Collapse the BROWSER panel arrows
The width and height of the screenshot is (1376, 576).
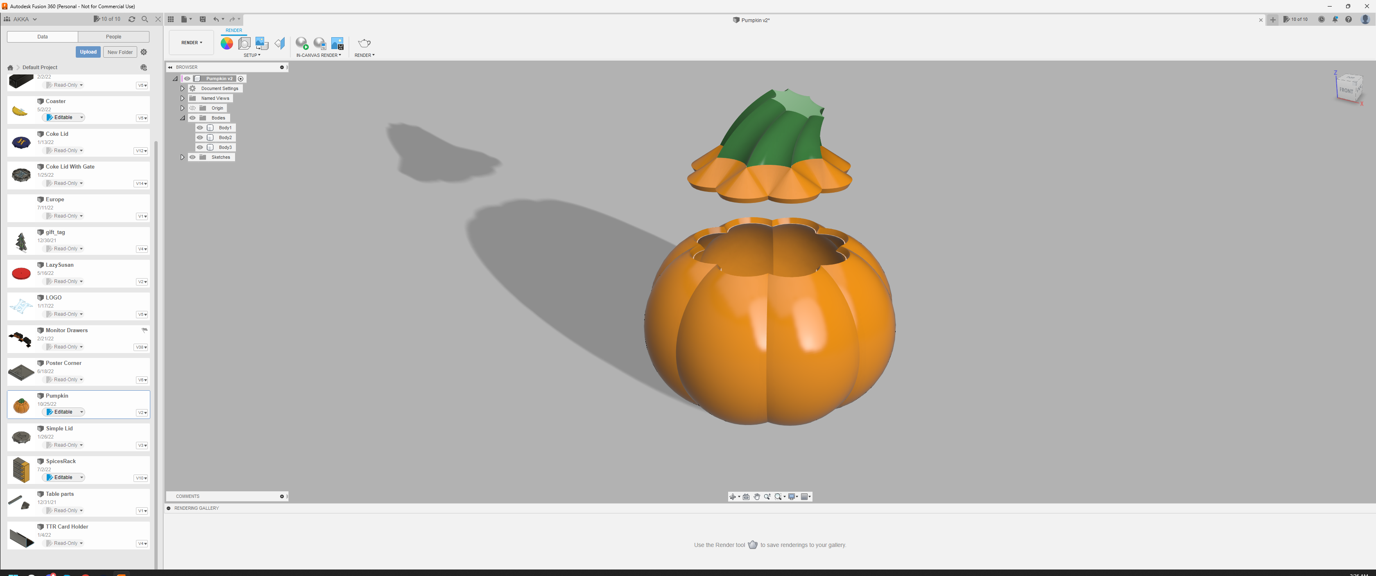coord(170,67)
